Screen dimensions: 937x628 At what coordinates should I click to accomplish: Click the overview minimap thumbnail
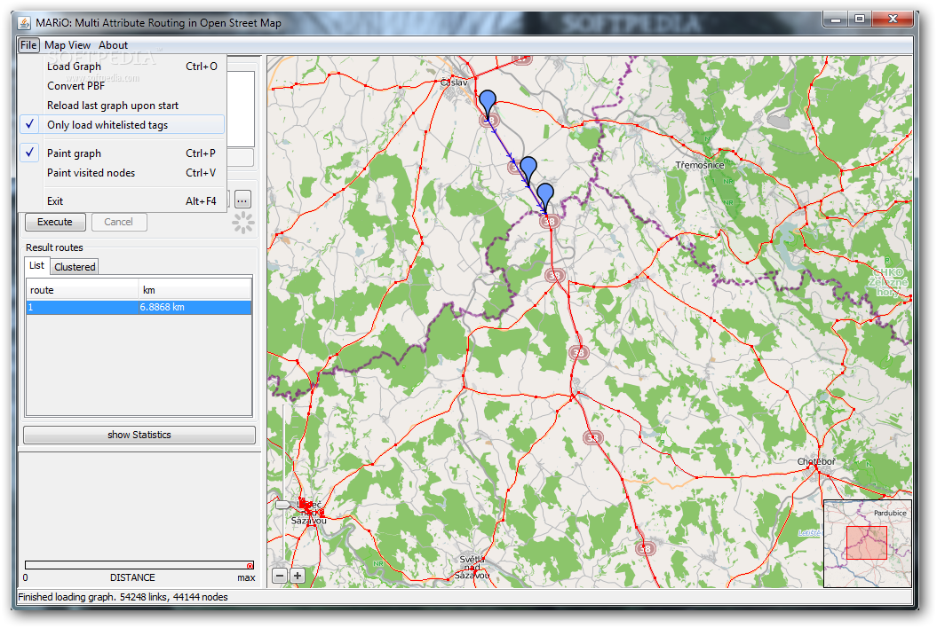[868, 544]
